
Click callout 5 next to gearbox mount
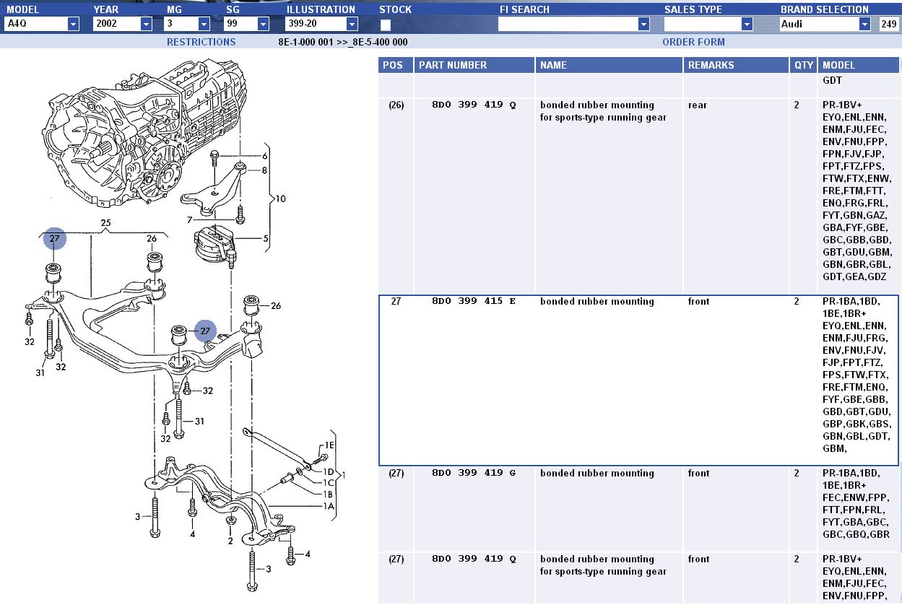tap(265, 238)
